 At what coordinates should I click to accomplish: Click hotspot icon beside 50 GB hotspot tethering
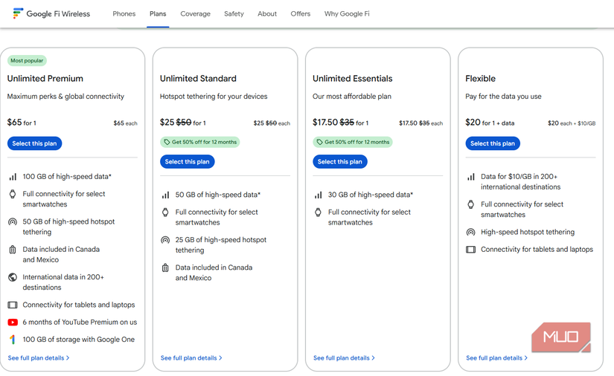[13, 221]
